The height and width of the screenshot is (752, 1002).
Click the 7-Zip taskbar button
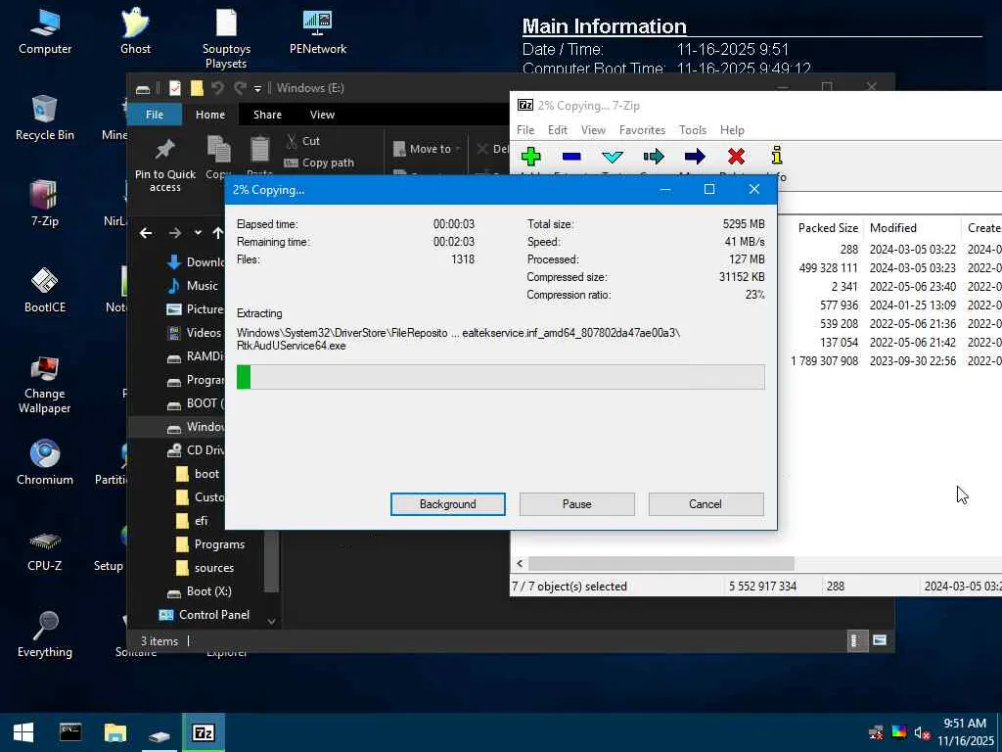pyautogui.click(x=204, y=732)
